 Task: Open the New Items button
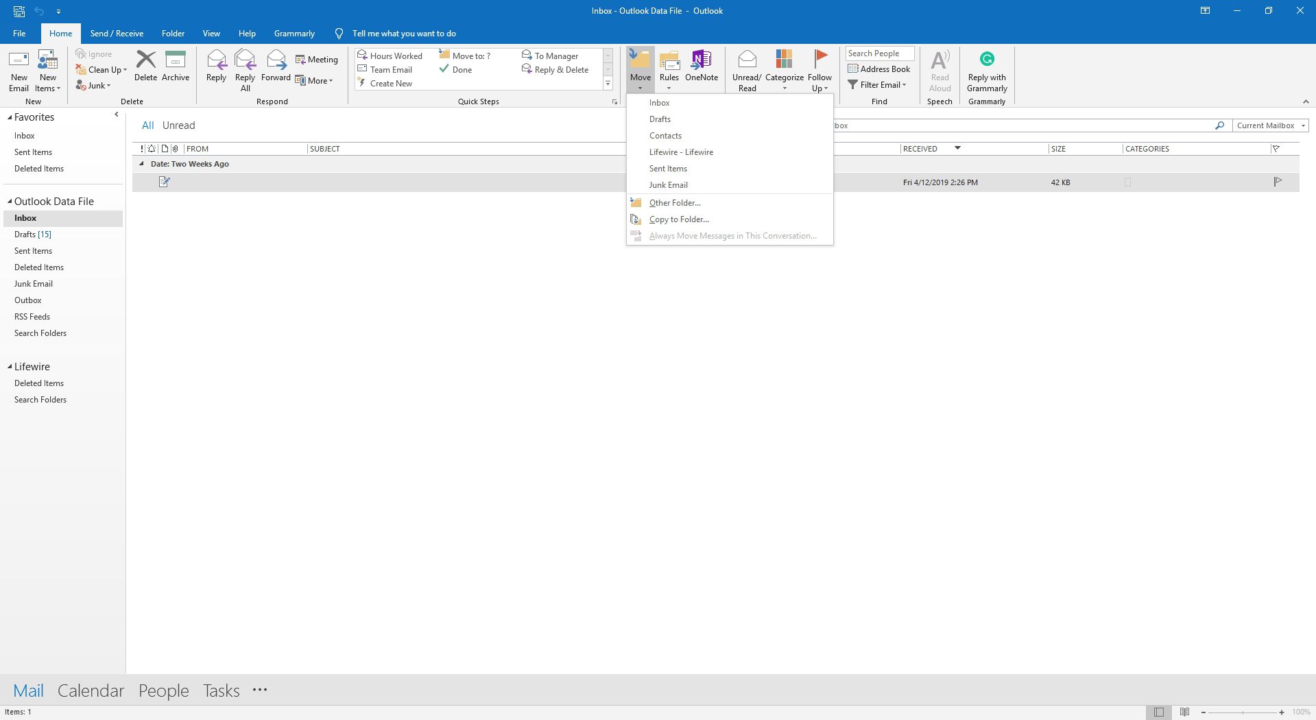[47, 71]
